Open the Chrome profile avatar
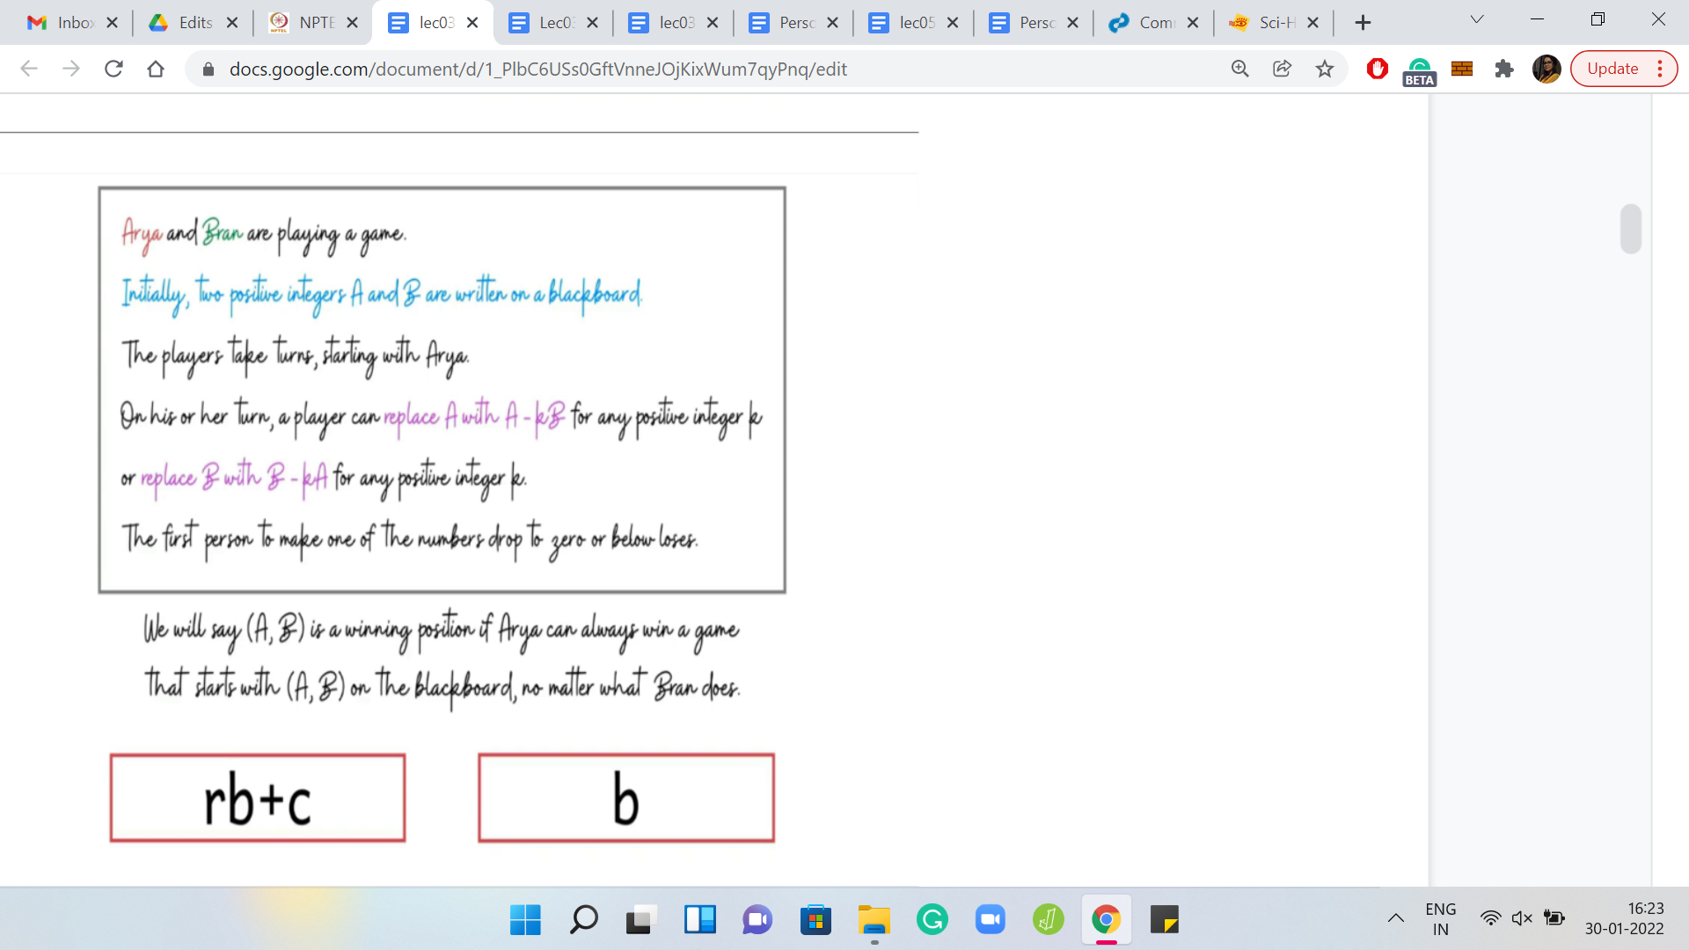The height and width of the screenshot is (950, 1689). (x=1546, y=69)
